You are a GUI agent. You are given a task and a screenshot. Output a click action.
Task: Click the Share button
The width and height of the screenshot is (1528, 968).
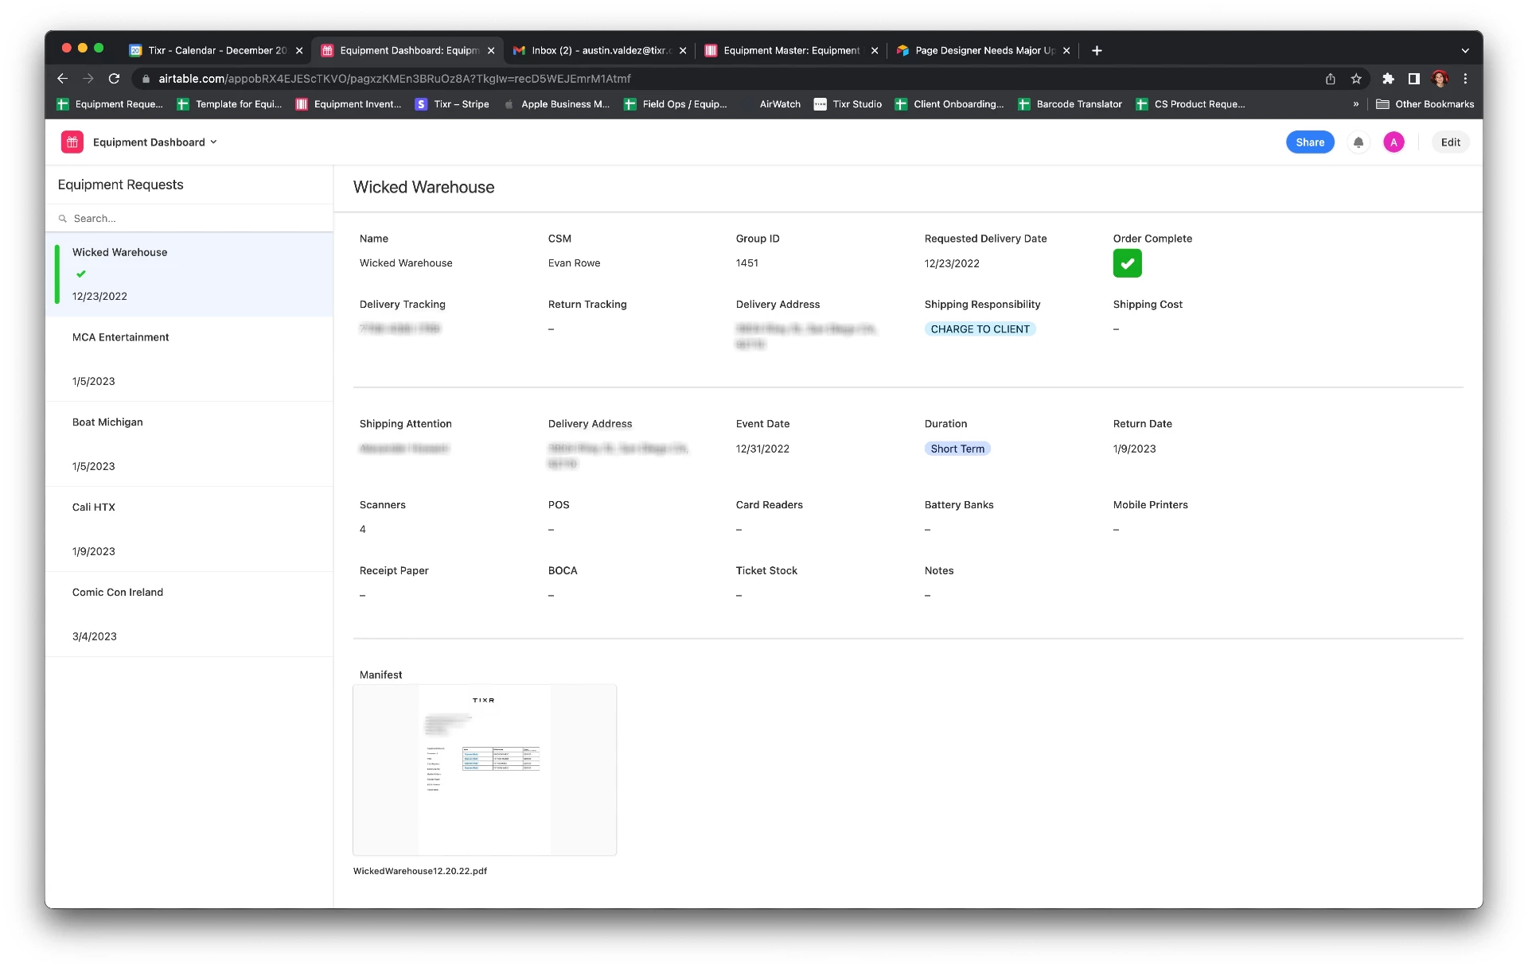click(1310, 142)
